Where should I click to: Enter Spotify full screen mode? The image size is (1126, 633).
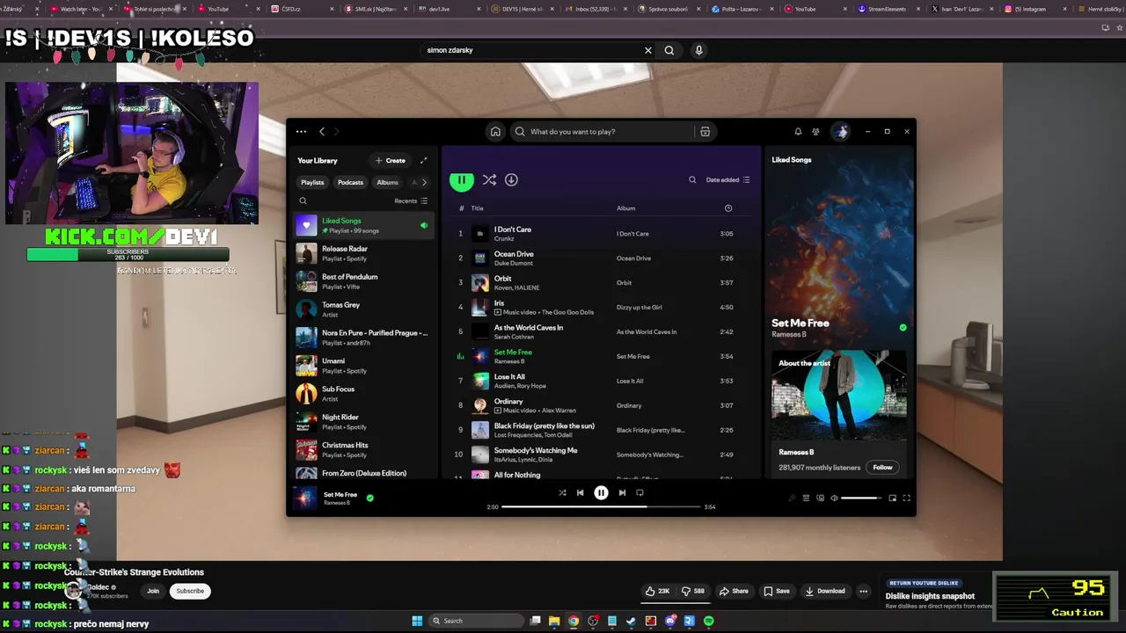tap(906, 498)
